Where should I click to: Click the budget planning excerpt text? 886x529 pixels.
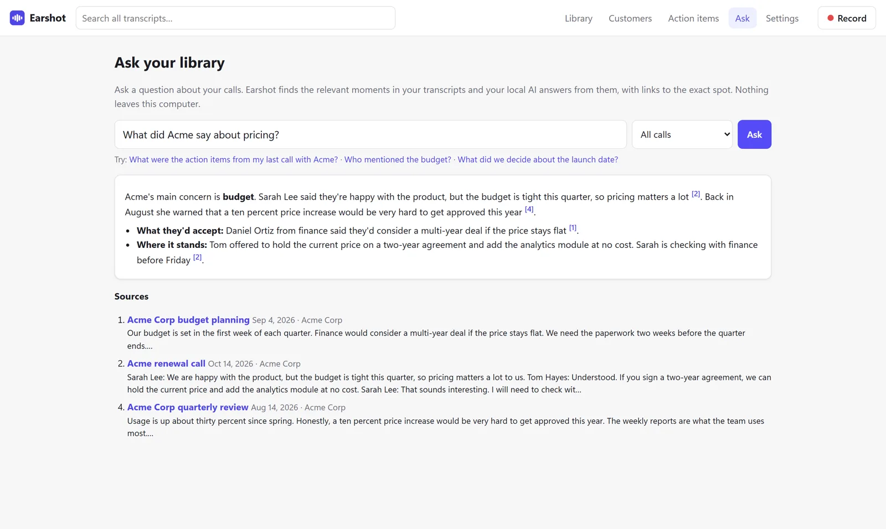pyautogui.click(x=436, y=340)
